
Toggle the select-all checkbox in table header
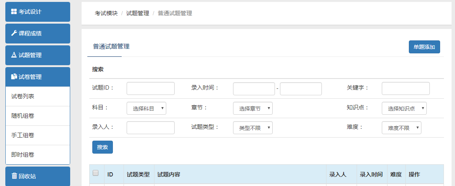pyautogui.click(x=96, y=173)
